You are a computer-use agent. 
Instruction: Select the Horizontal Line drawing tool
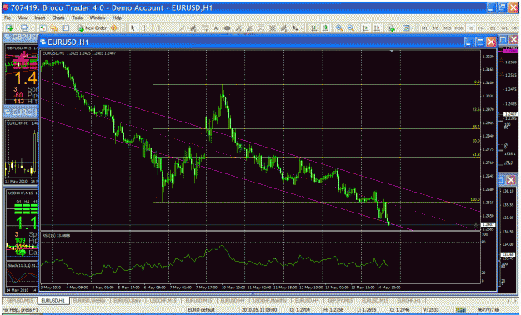171,28
